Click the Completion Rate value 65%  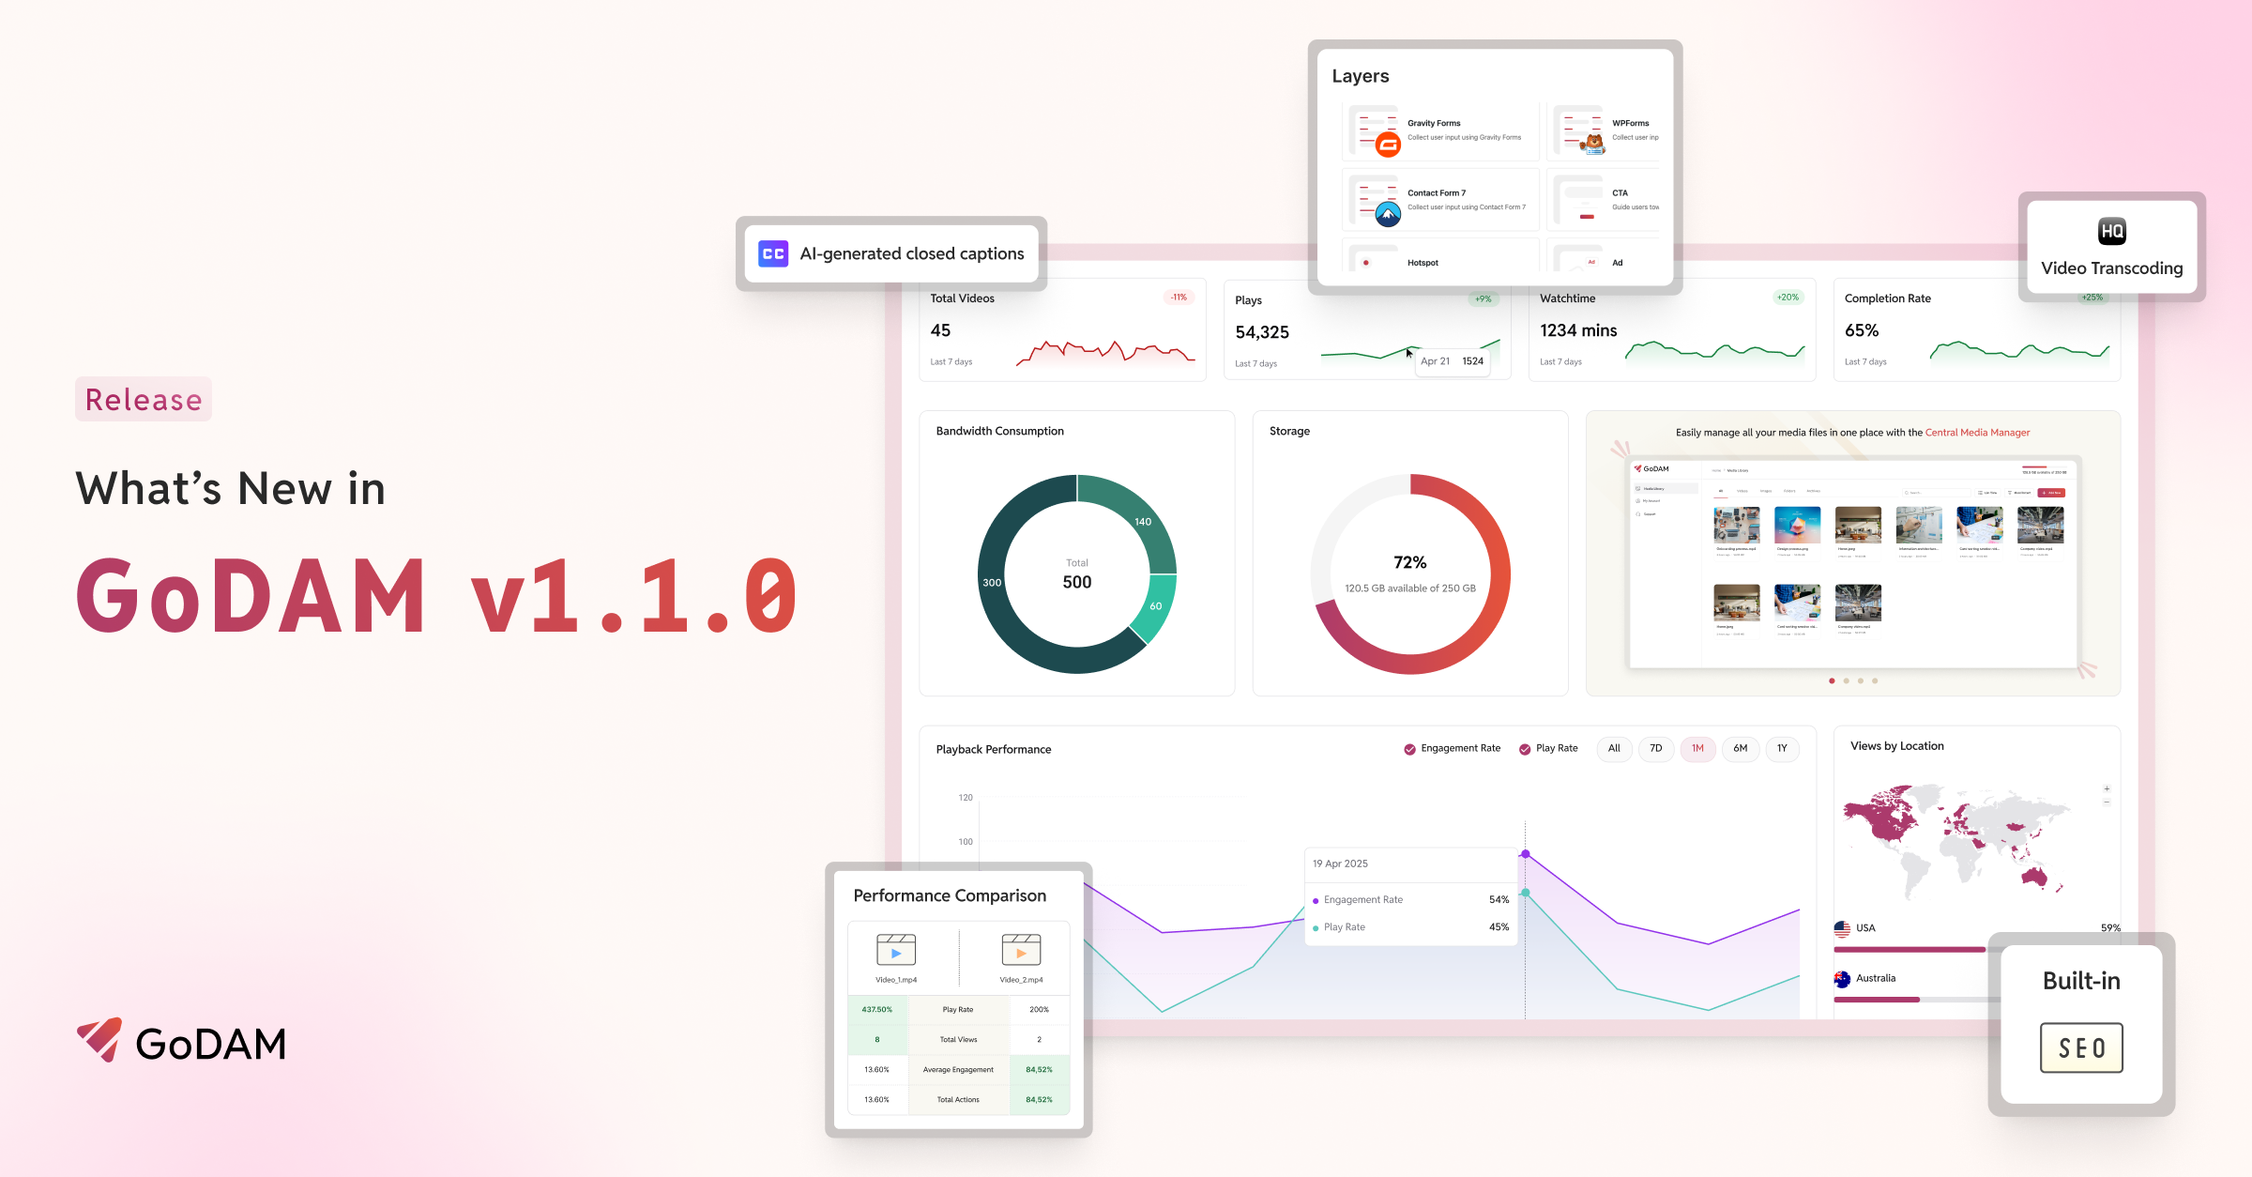click(1862, 330)
